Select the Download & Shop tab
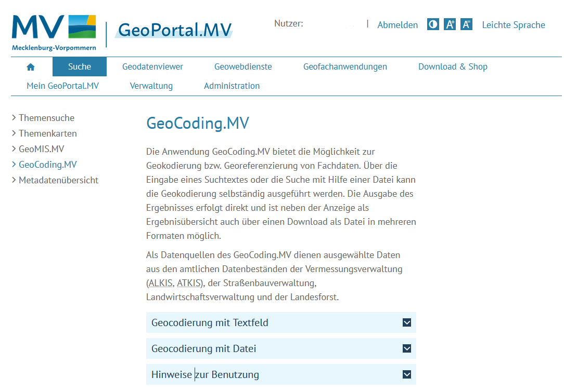Image resolution: width=564 pixels, height=391 pixels. pos(453,66)
